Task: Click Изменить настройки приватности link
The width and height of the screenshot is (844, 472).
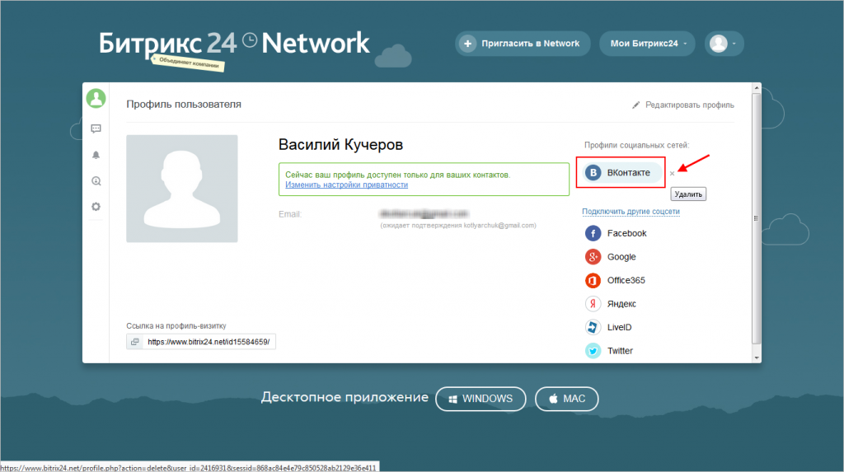Action: pyautogui.click(x=347, y=185)
